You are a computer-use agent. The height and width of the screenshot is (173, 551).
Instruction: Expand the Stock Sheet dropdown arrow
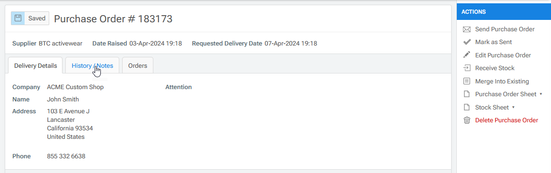(x=513, y=107)
